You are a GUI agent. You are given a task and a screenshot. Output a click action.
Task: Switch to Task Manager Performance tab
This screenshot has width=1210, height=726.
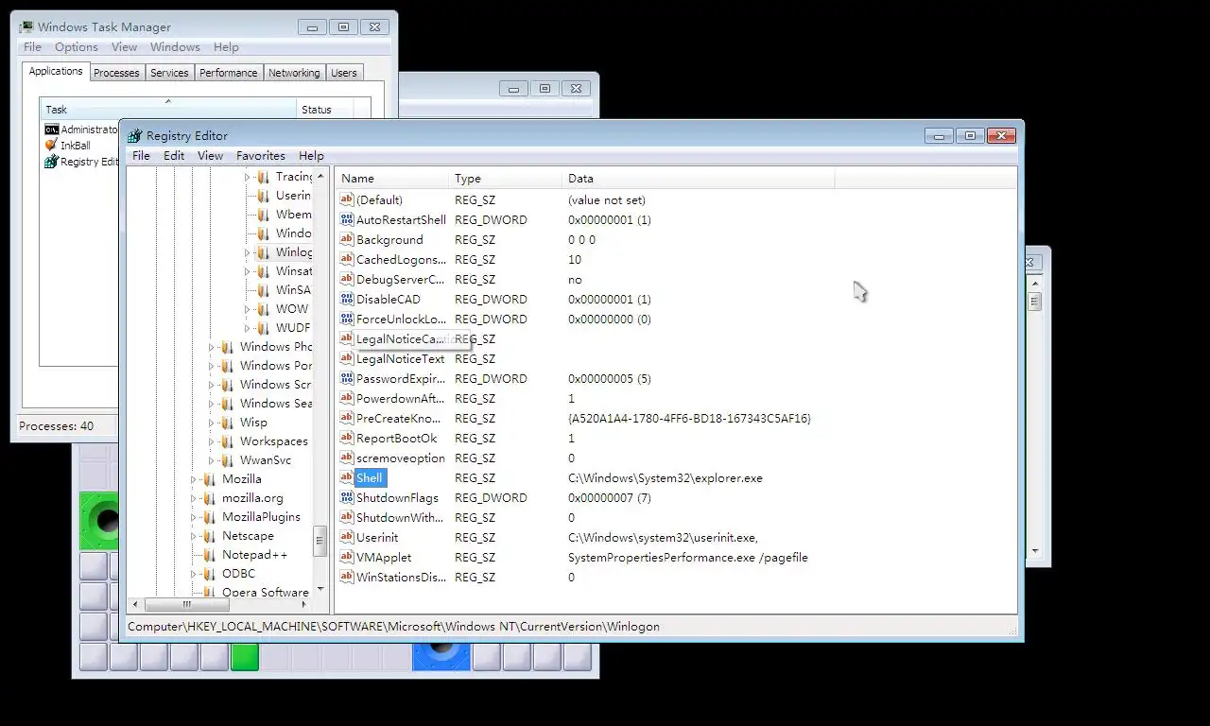coord(228,73)
